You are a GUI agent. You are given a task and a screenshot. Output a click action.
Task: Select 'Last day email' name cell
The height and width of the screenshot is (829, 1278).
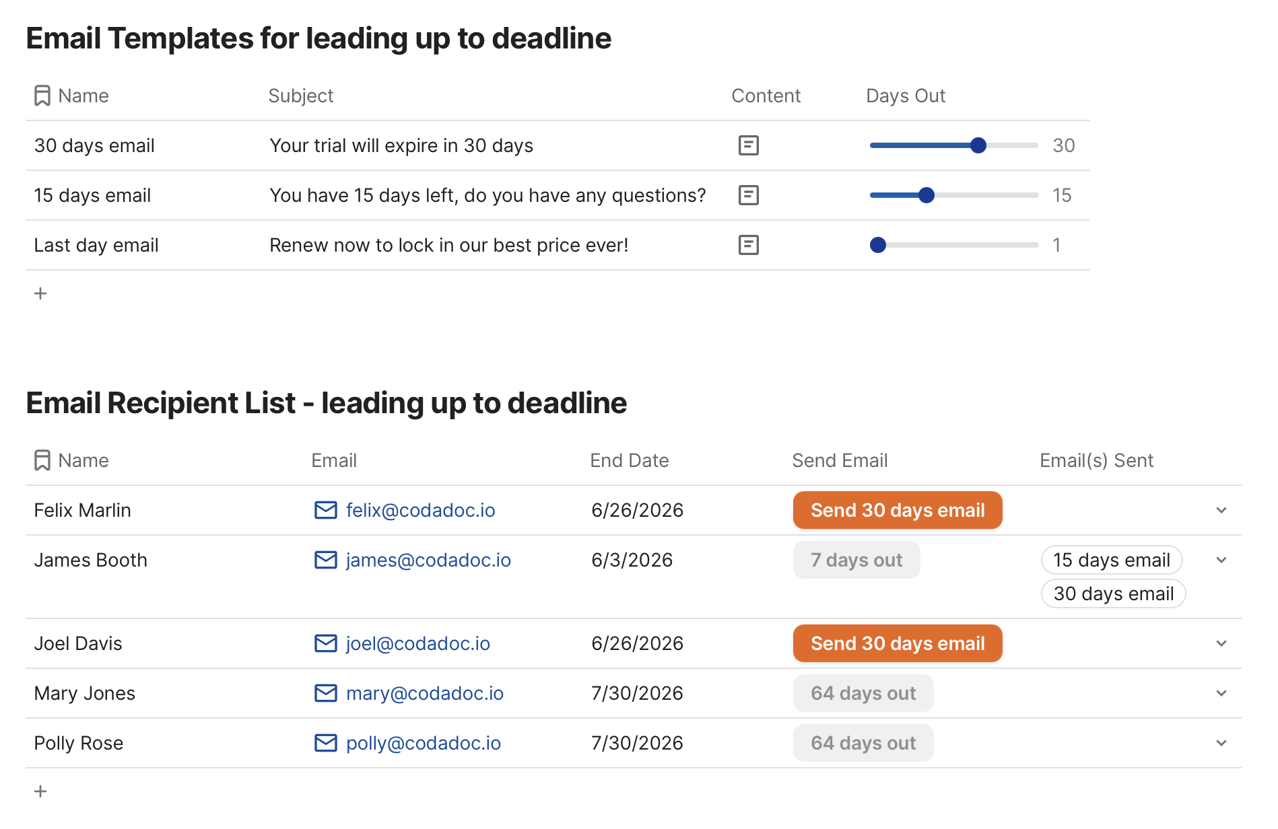(96, 245)
